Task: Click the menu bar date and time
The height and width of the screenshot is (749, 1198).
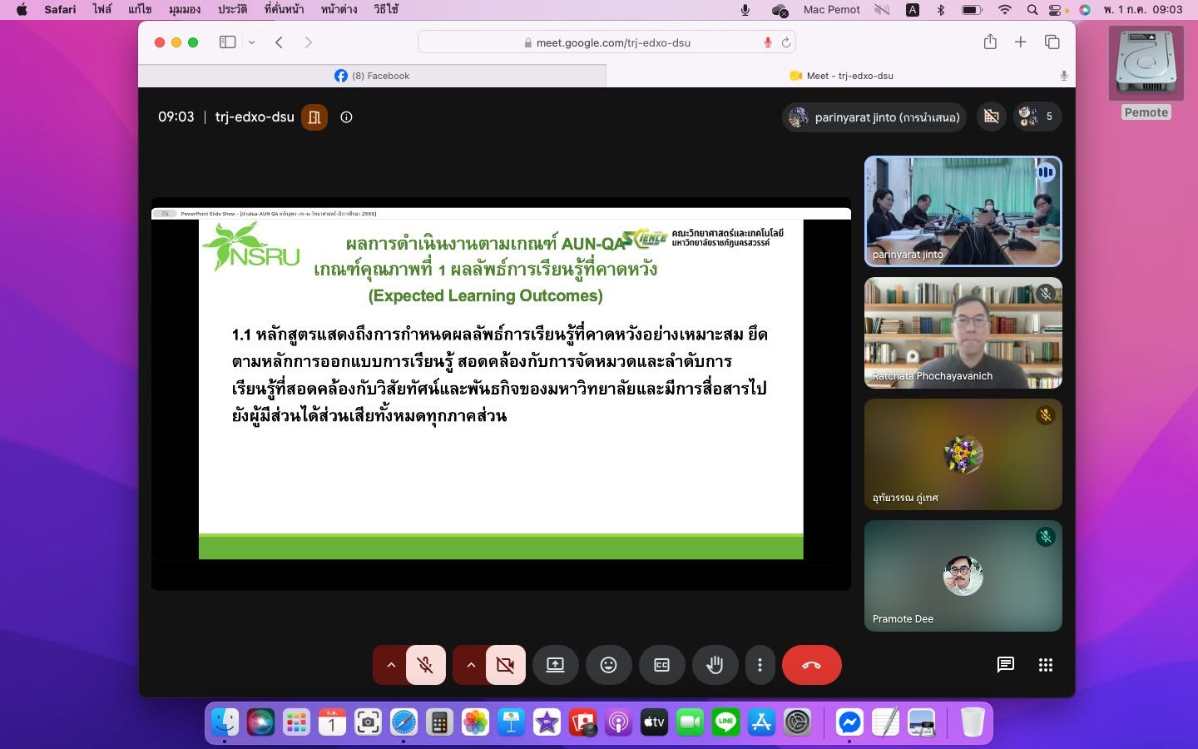Action: pyautogui.click(x=1143, y=9)
